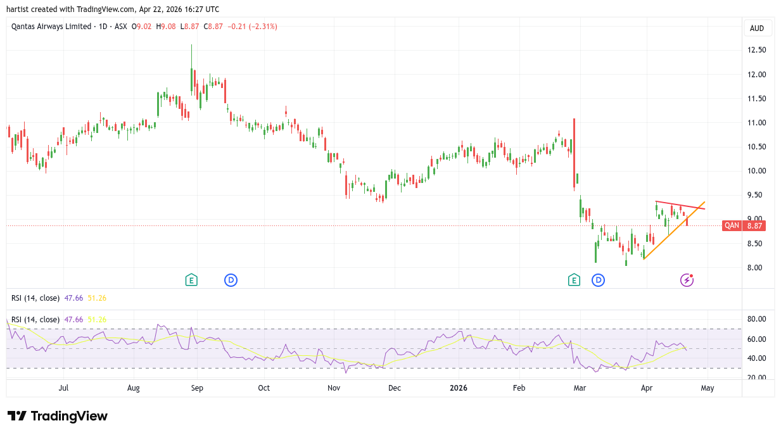Click the purple lightning bolt event icon
The image size is (781, 435).
pyautogui.click(x=687, y=280)
